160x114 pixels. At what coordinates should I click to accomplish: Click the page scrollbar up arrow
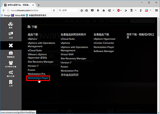click(x=158, y=19)
